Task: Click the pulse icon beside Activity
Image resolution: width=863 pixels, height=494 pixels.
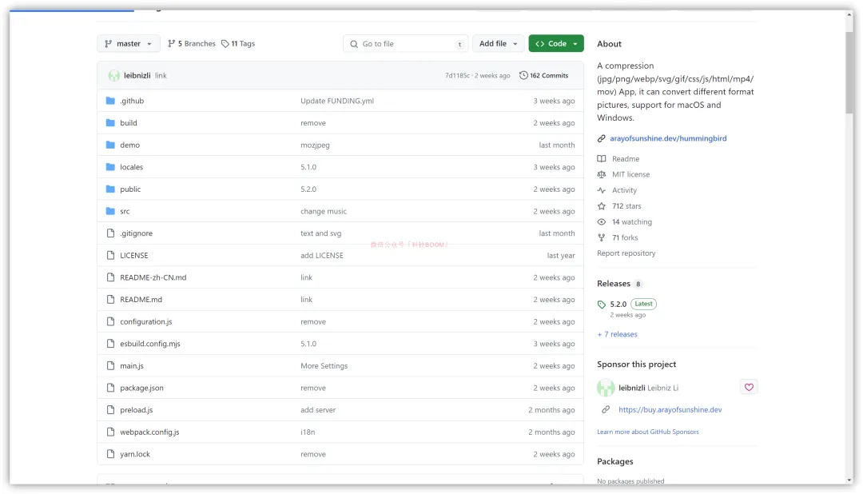Action: [x=602, y=190]
